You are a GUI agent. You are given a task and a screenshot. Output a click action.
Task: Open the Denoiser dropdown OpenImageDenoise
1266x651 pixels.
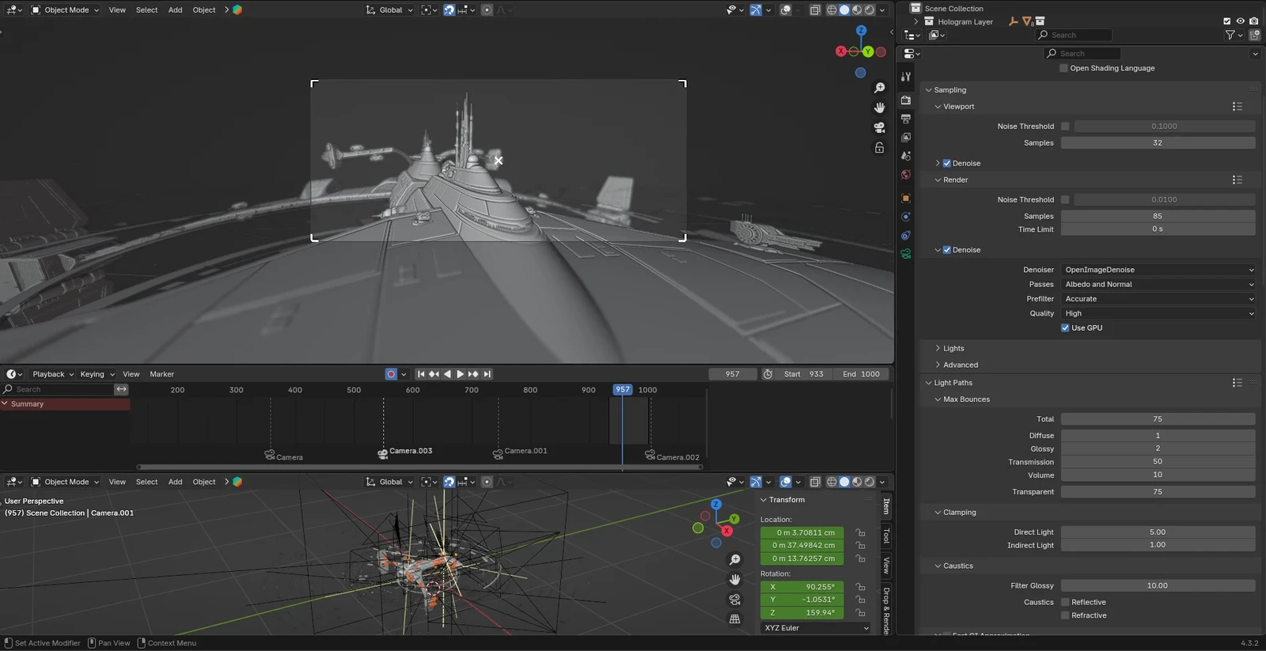[x=1158, y=270]
